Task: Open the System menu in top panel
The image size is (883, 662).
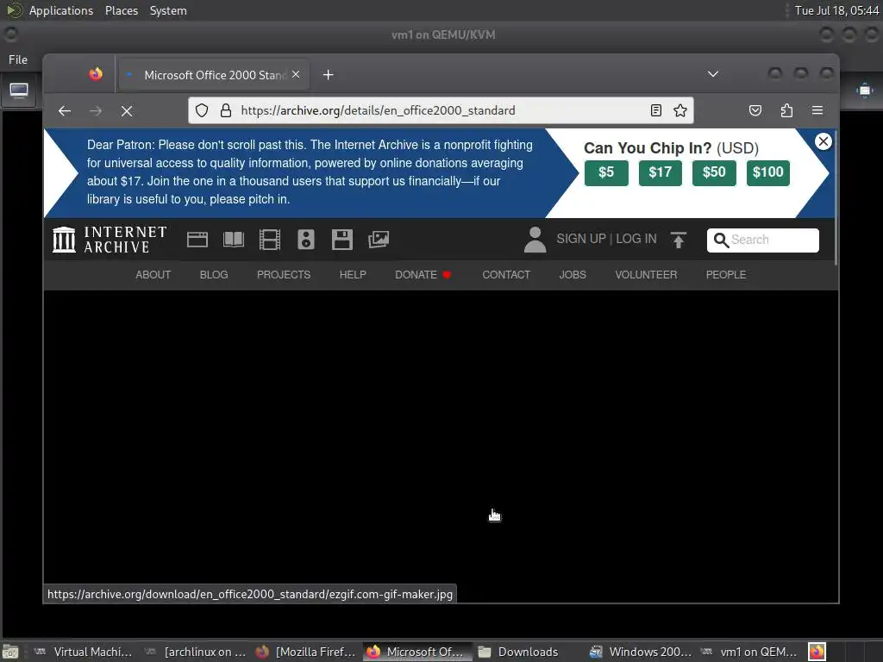Action: (x=168, y=10)
